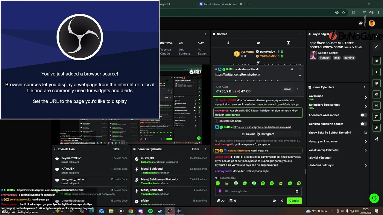Toggle Abonelere özel sohbet switch

364,115
